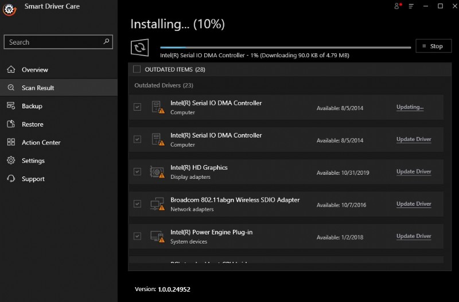Toggle checkbox for Serial IO DMA Controller awaiting update
The width and height of the screenshot is (459, 302).
137,139
